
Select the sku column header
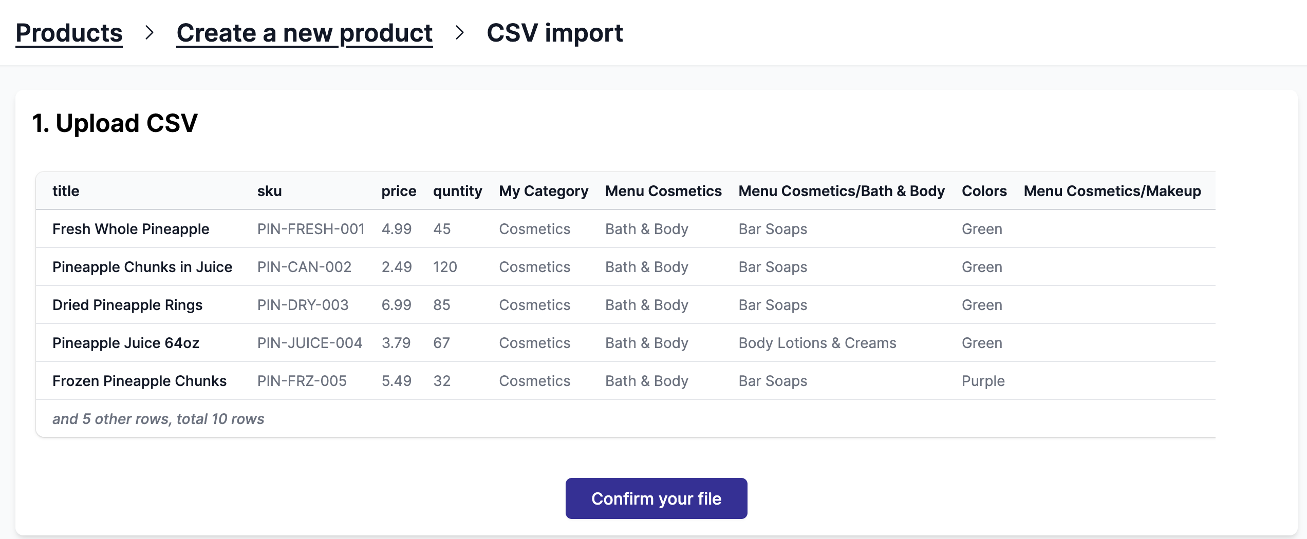[x=270, y=190]
